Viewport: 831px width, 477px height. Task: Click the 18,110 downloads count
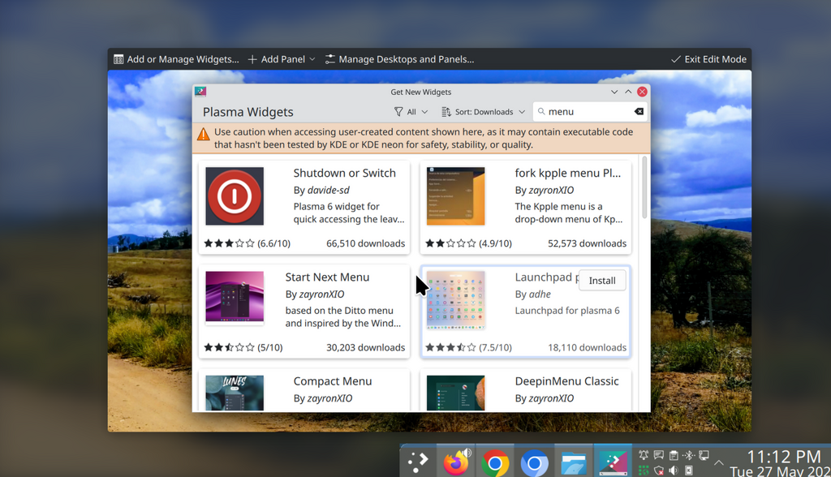588,348
